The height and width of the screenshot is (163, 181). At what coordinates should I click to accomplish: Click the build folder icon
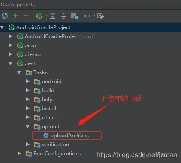37,91
